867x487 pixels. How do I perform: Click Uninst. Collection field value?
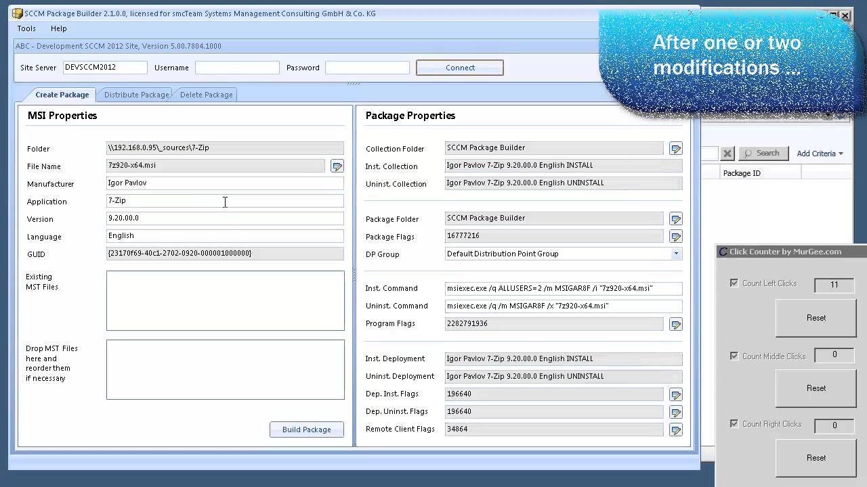point(564,183)
